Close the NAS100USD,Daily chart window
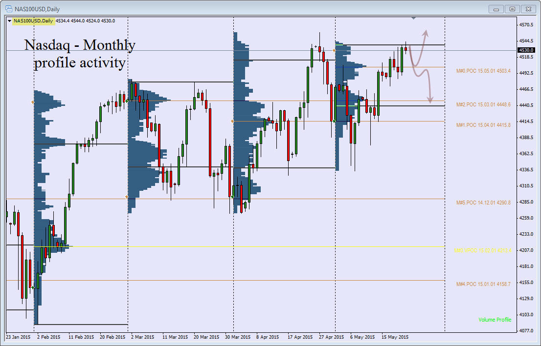 click(x=529, y=9)
